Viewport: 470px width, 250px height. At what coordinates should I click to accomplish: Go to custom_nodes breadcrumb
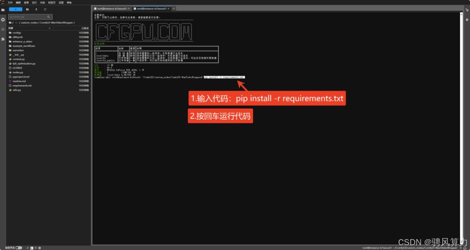point(29,23)
